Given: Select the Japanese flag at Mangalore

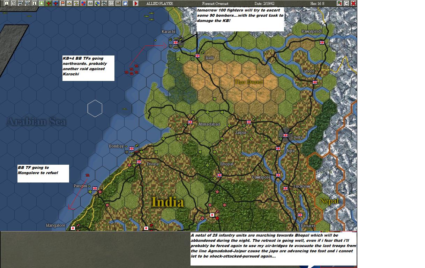Looking at the screenshot, I should click(73, 228).
